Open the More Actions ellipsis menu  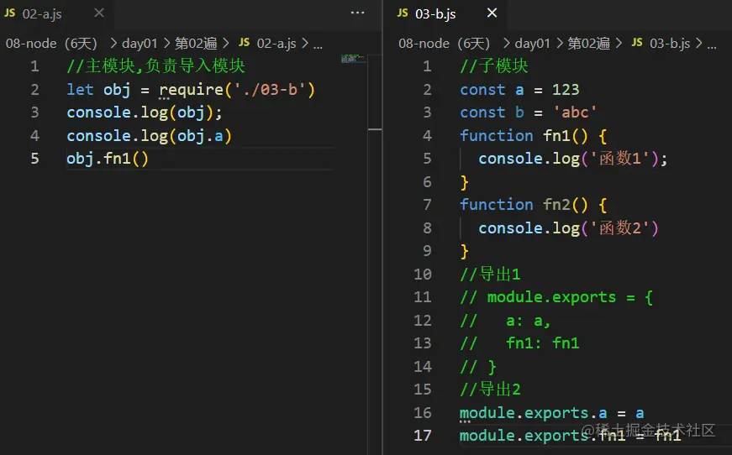pyautogui.click(x=358, y=13)
